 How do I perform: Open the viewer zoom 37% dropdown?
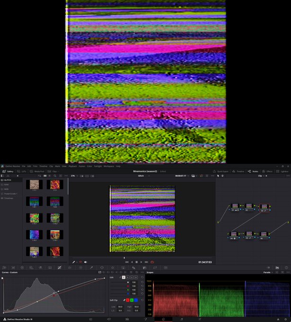pos(74,176)
